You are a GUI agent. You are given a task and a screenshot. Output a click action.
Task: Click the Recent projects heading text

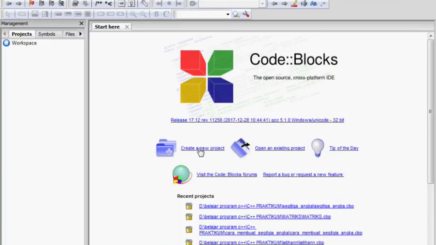[x=195, y=196]
